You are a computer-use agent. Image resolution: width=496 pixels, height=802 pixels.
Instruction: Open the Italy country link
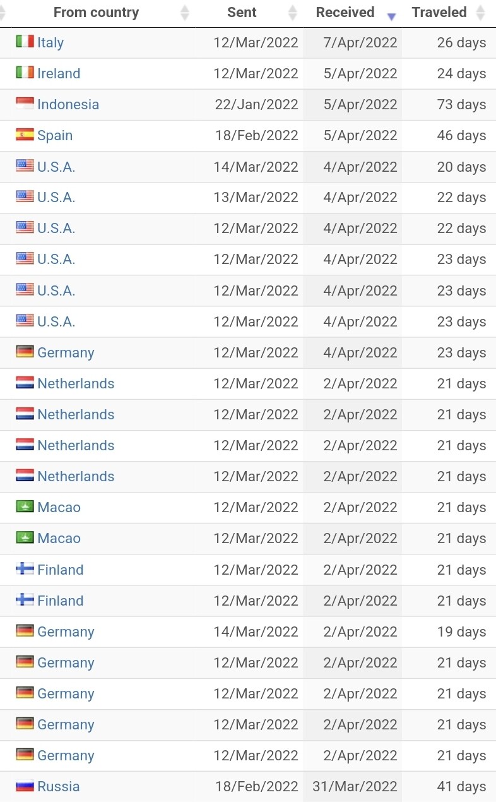(x=50, y=42)
